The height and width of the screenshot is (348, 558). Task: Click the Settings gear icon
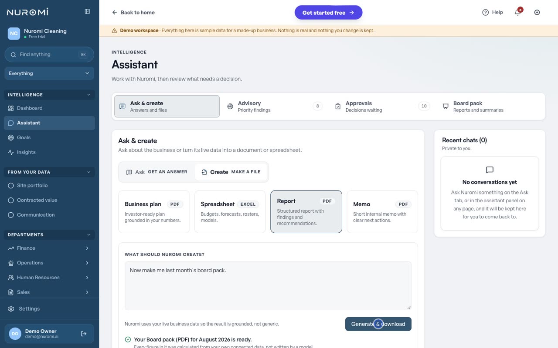11,309
